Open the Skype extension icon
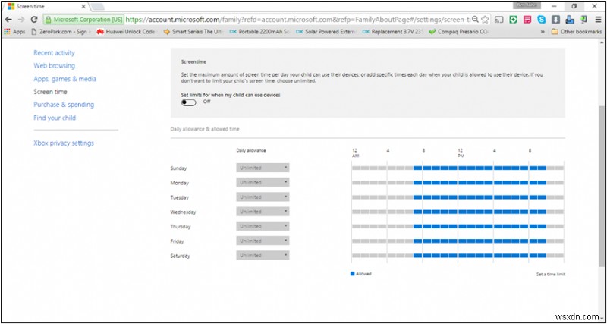The height and width of the screenshot is (324, 607). [x=542, y=20]
